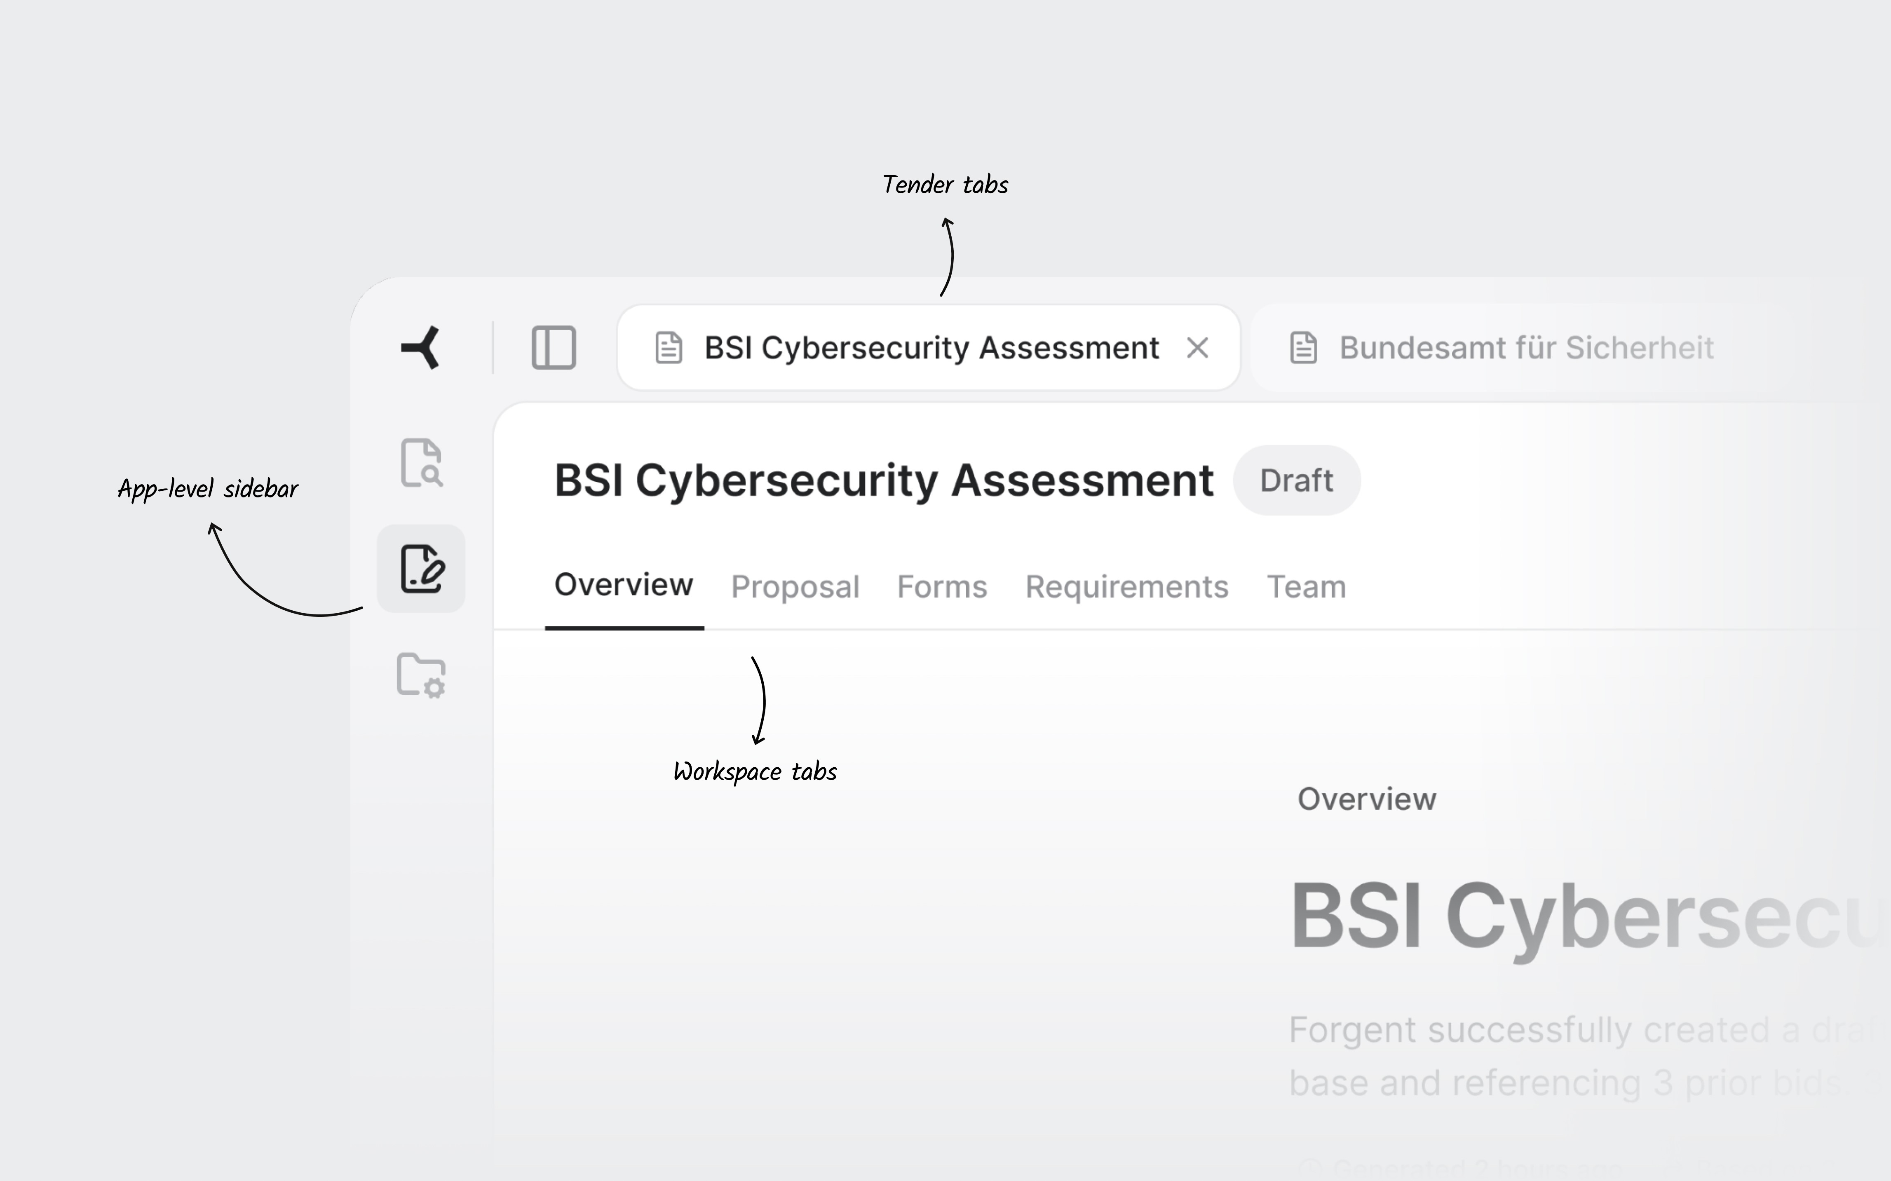The width and height of the screenshot is (1891, 1181).
Task: Click the Bundesamt tab document icon
Action: point(1304,347)
